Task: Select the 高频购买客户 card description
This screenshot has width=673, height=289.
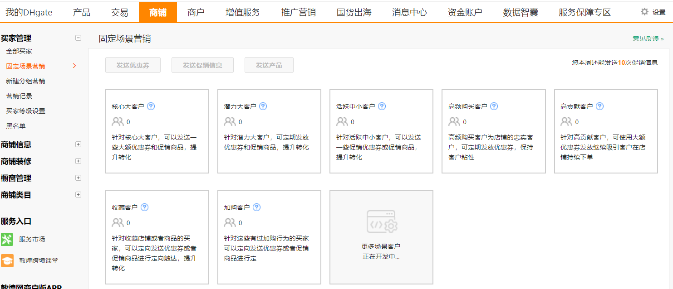Action: pyautogui.click(x=491, y=147)
